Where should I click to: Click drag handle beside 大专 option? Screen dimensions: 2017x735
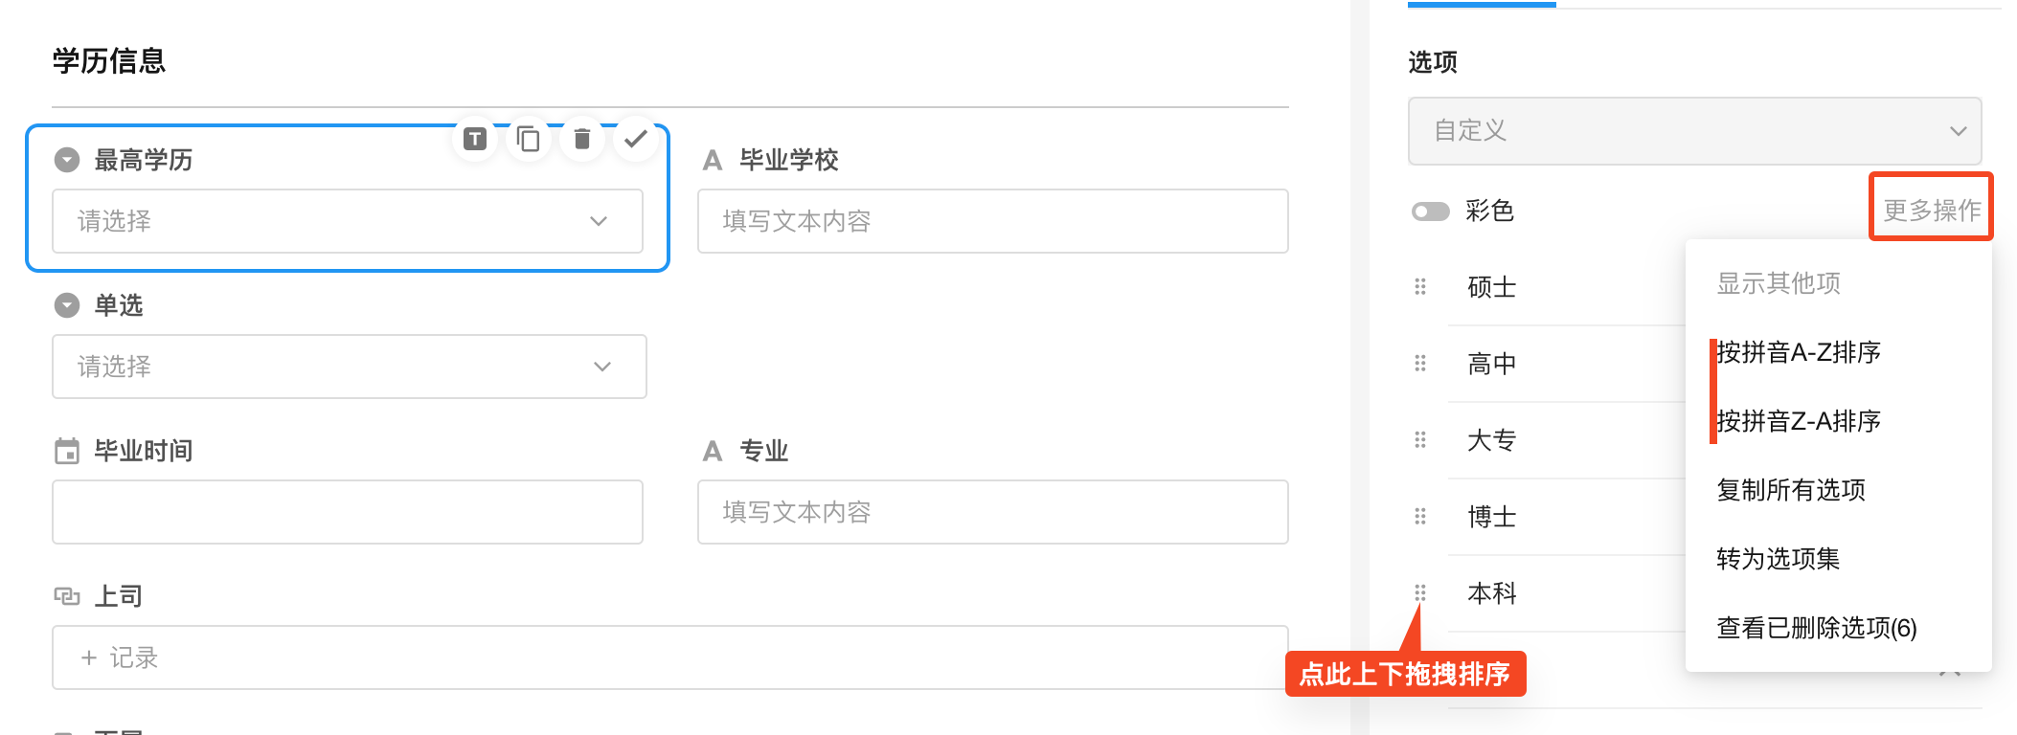1420,439
